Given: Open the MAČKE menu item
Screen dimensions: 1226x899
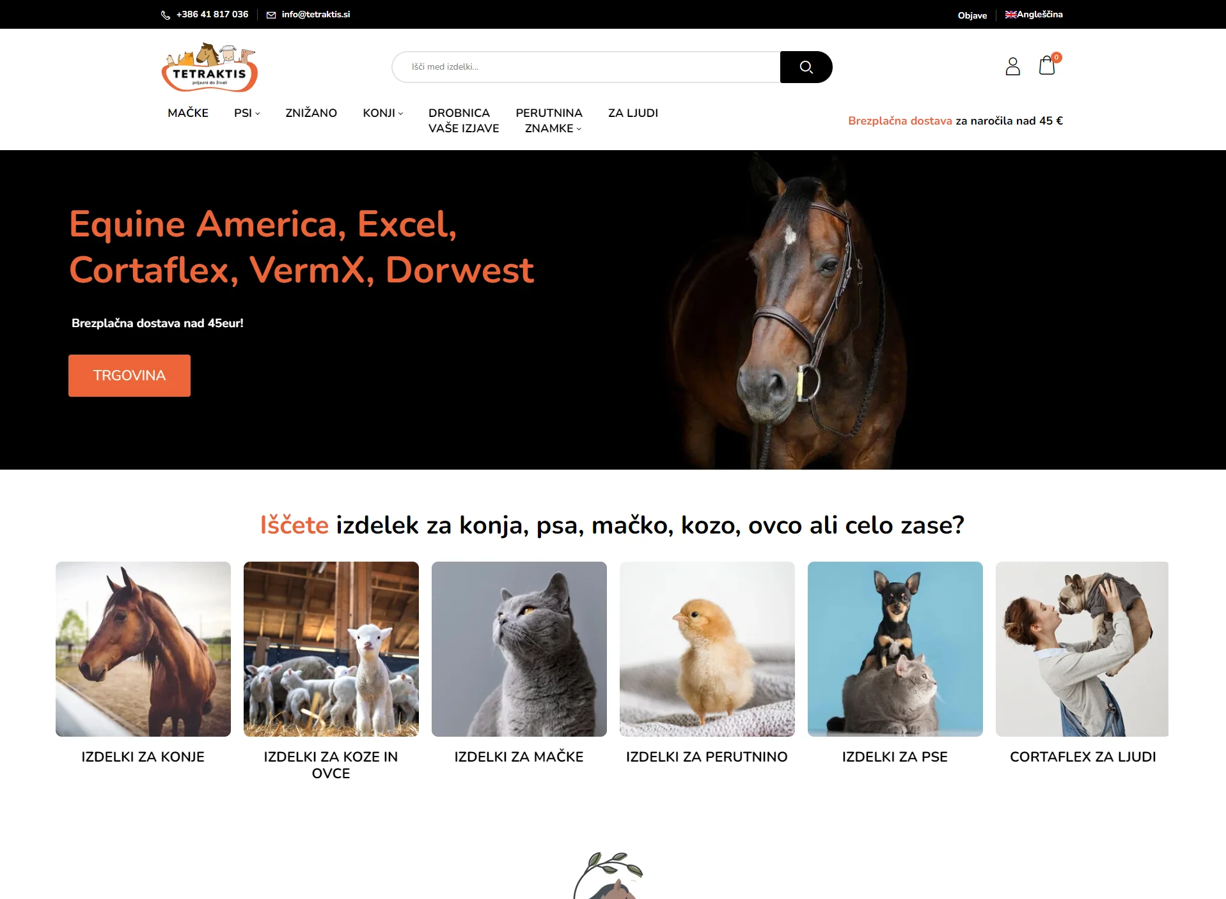Looking at the screenshot, I should coord(188,113).
